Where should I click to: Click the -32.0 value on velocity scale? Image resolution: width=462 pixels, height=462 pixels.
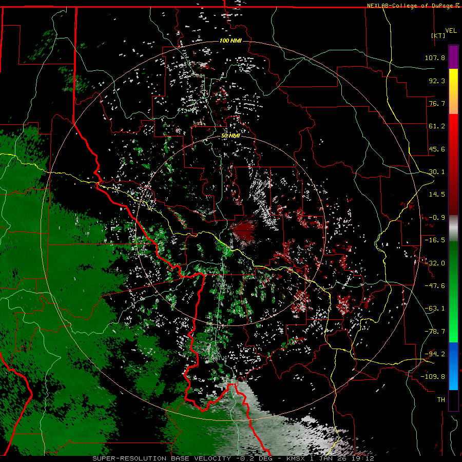(435, 263)
